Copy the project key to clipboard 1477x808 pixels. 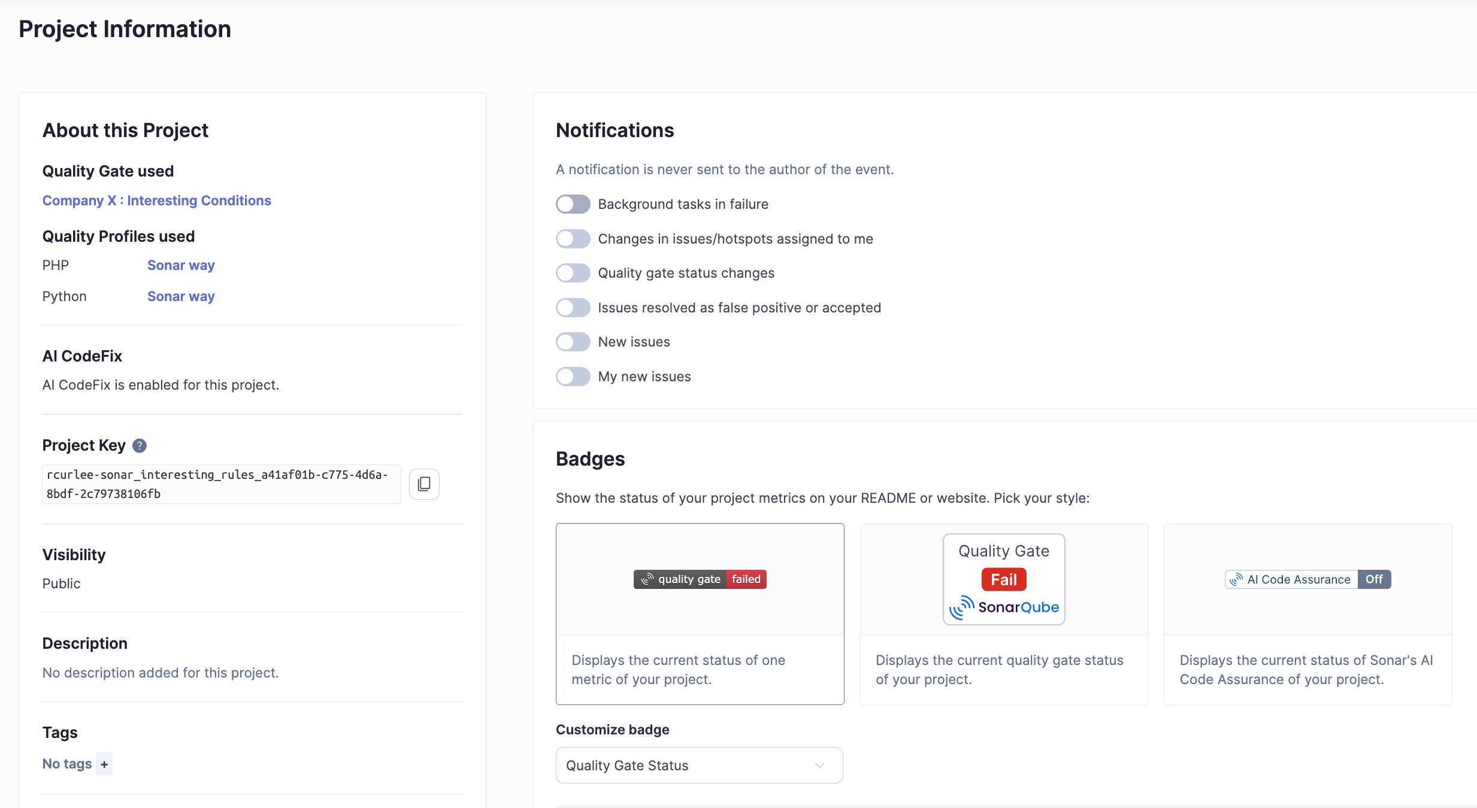424,484
